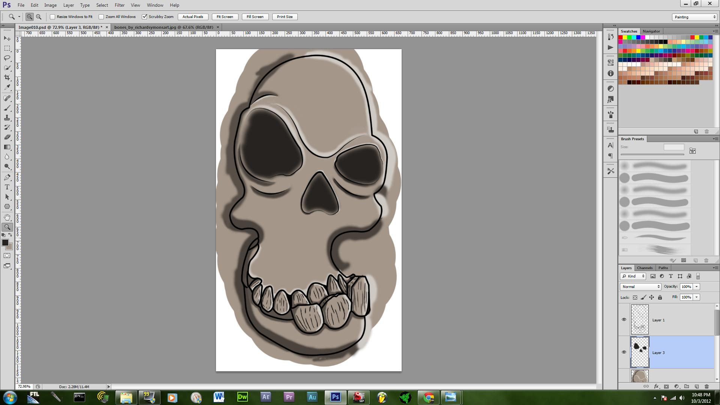Toggle lock image pixels

pyautogui.click(x=643, y=297)
